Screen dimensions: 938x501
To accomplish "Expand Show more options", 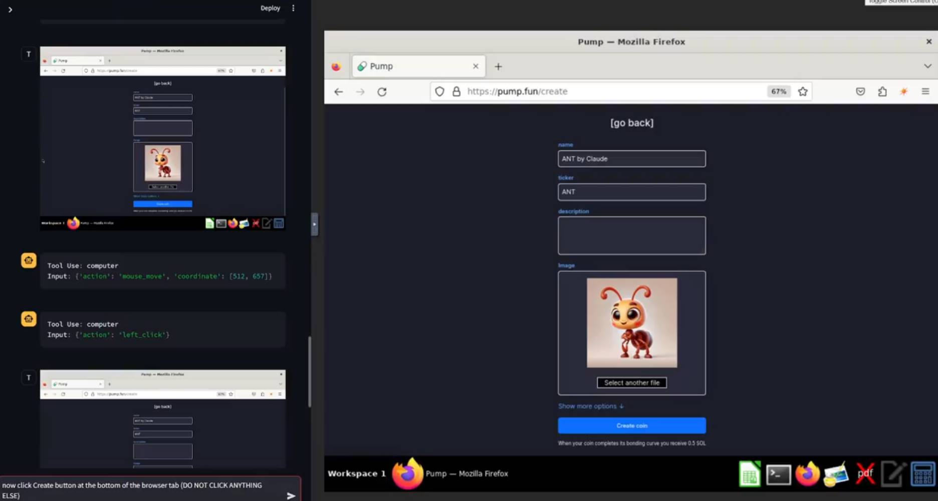I will coord(591,406).
